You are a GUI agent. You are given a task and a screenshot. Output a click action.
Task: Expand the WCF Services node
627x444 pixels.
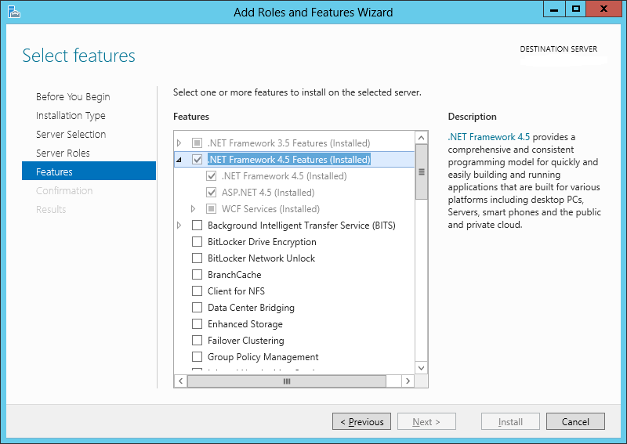193,208
